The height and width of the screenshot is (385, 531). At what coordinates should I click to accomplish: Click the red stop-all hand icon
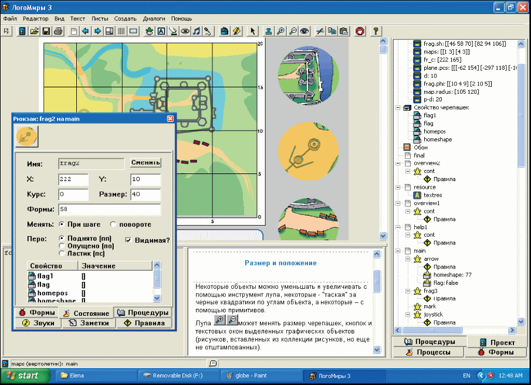click(x=359, y=31)
